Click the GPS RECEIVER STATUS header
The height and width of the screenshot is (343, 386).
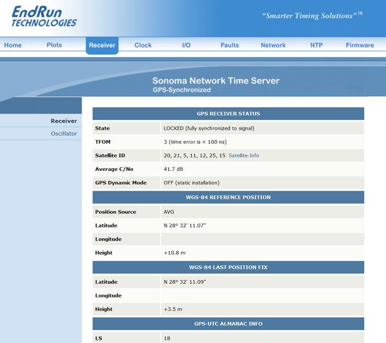[x=228, y=114]
